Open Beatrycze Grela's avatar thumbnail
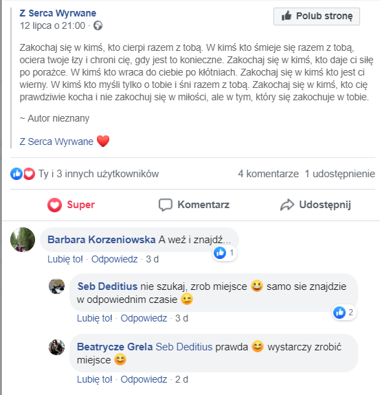The width and height of the screenshot is (380, 395). pyautogui.click(x=57, y=347)
